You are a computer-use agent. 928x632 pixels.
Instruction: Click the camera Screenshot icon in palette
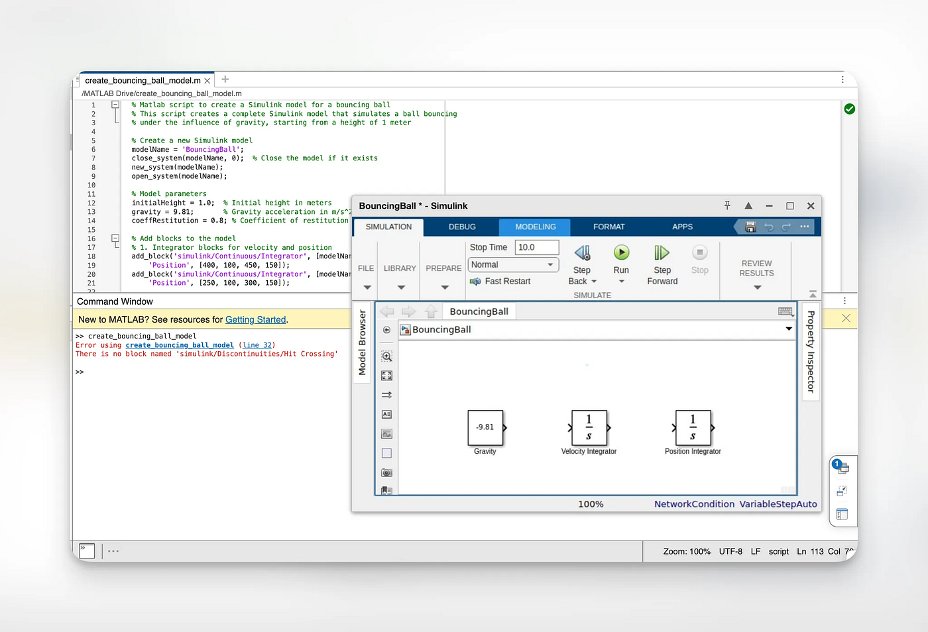pyautogui.click(x=387, y=472)
